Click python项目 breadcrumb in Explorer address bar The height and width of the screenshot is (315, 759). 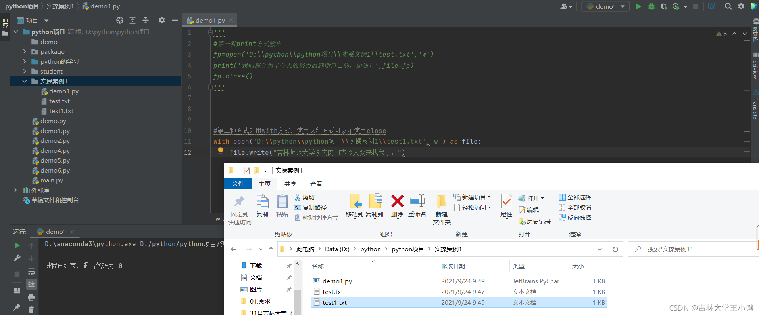point(407,249)
